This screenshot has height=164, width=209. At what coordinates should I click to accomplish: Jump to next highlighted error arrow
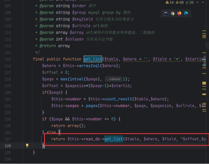pyautogui.click(x=204, y=2)
